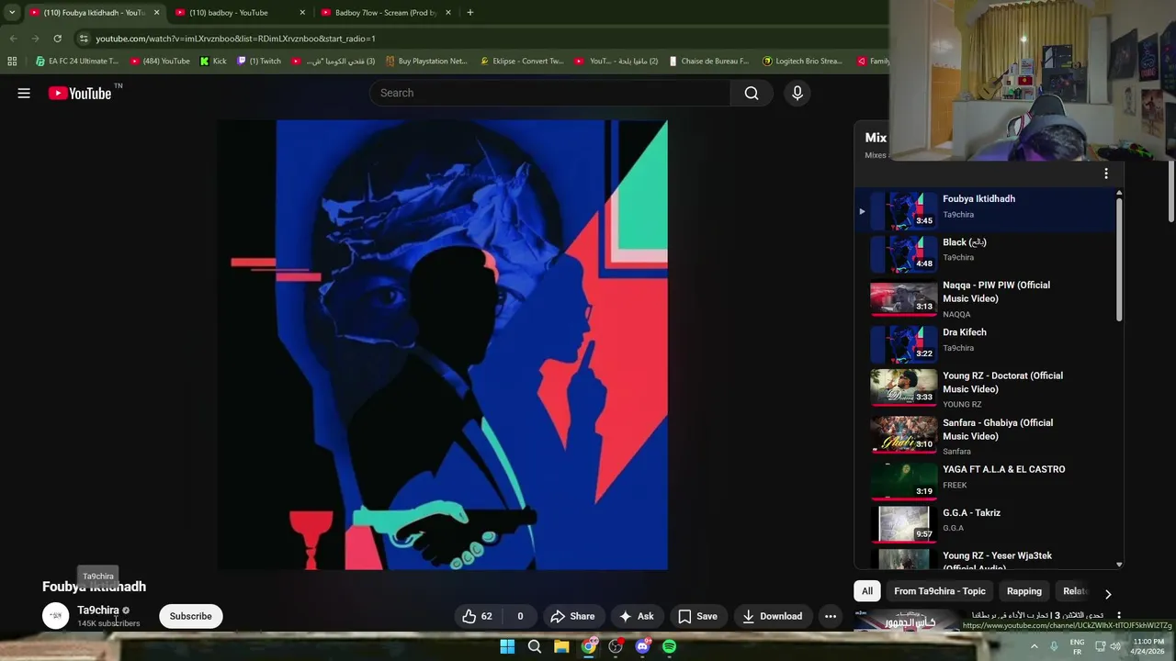This screenshot has width=1176, height=661.
Task: Open the (1) Twitch bookmark
Action: (259, 62)
